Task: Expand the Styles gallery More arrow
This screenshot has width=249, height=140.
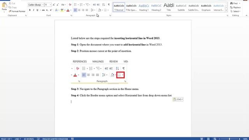Action: pyautogui.click(x=226, y=11)
